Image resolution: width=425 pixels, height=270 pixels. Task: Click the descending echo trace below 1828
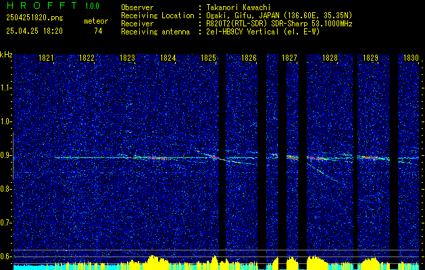pyautogui.click(x=324, y=173)
